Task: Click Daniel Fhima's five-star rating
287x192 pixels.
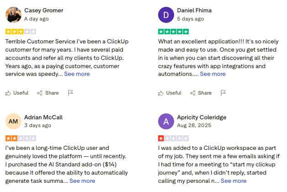Action: click(x=173, y=32)
